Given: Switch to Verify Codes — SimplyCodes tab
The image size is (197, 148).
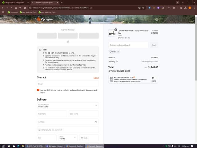Looking at the screenshot, I should [15, 2].
